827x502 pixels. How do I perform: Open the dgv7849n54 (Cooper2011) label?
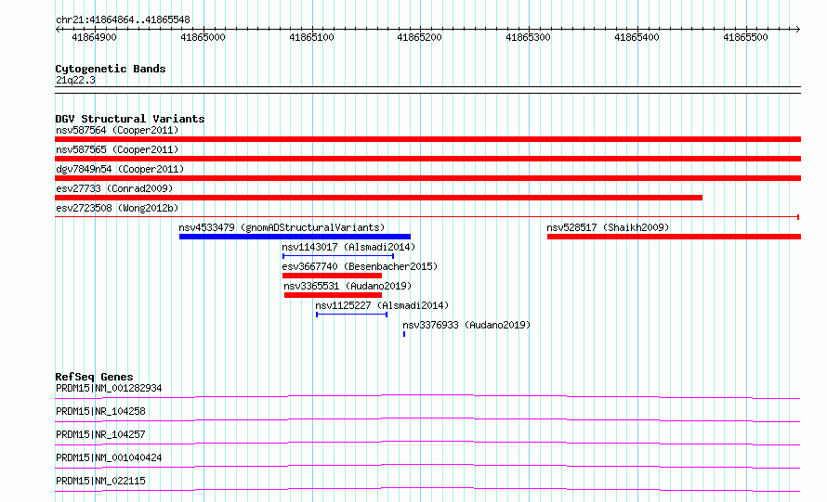(120, 169)
